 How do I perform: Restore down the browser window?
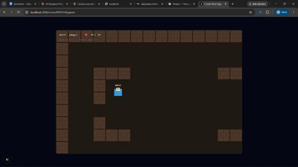[284, 4]
